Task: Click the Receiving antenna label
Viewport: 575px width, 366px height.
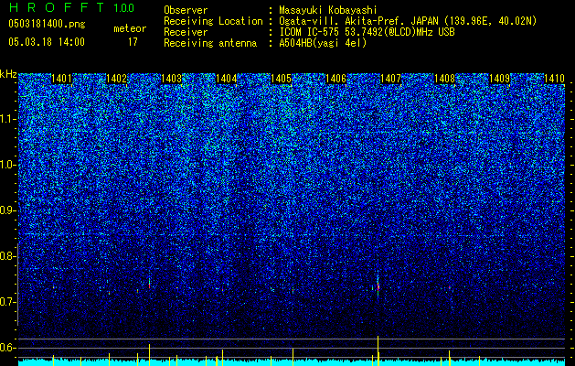Action: click(210, 43)
